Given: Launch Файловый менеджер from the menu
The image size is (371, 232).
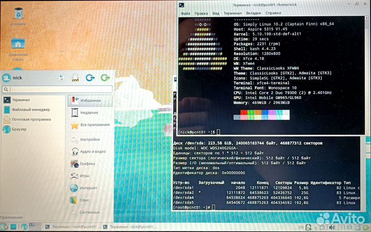Looking at the screenshot, I should [30, 110].
